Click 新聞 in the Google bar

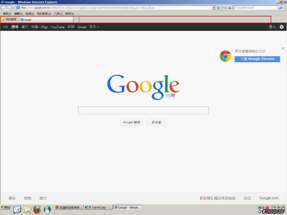(71, 27)
